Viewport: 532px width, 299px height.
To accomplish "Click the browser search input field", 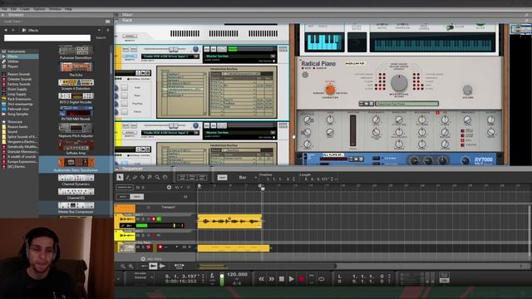I will pos(47,37).
